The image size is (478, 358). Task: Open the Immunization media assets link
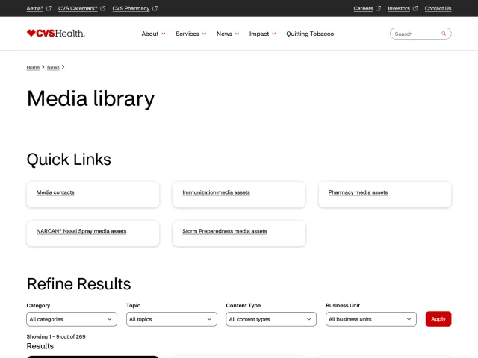(x=216, y=192)
